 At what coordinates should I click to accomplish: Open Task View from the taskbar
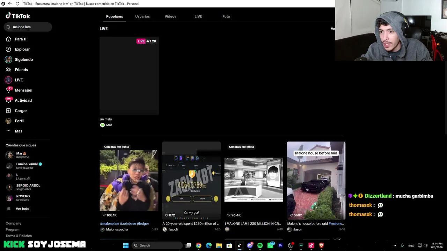pos(188,245)
